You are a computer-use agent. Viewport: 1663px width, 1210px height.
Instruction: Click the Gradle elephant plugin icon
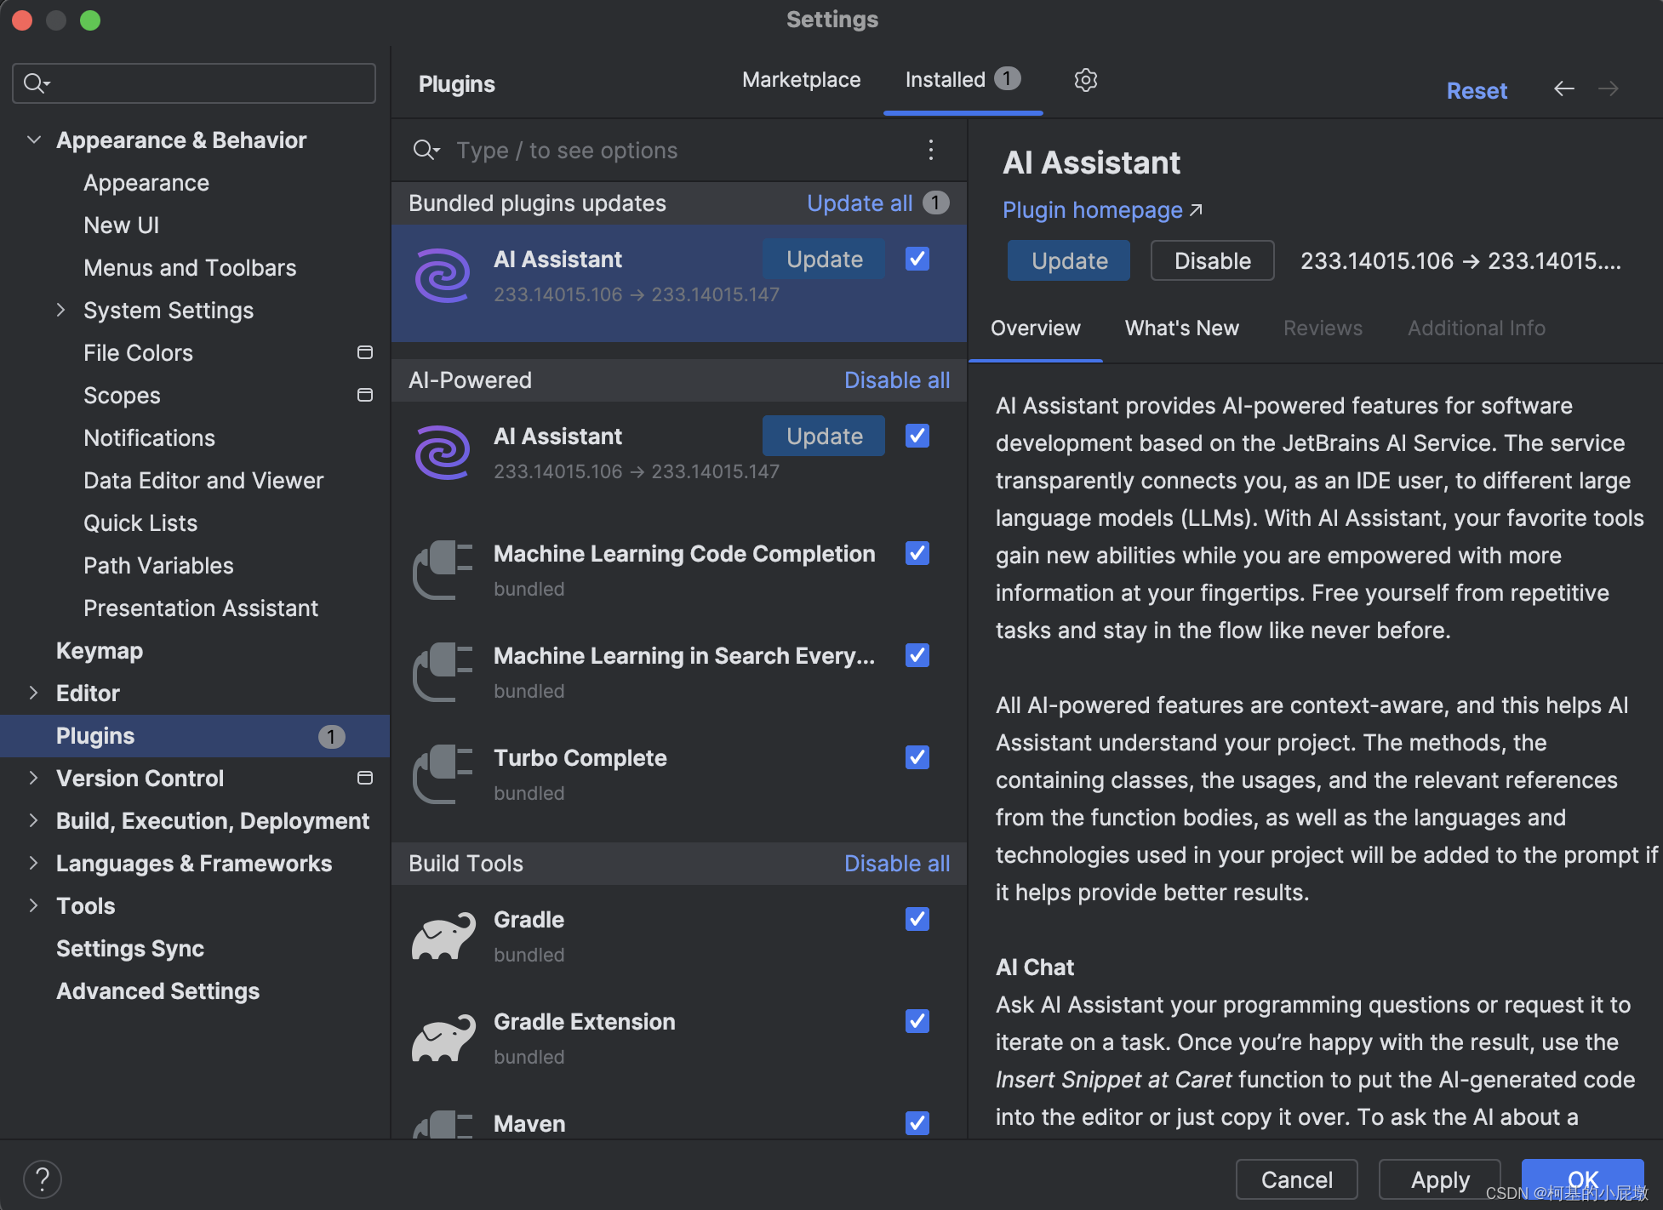[443, 937]
